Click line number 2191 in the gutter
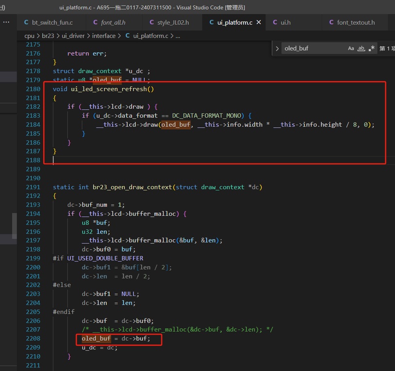The height and width of the screenshot is (371, 395). tap(33, 187)
